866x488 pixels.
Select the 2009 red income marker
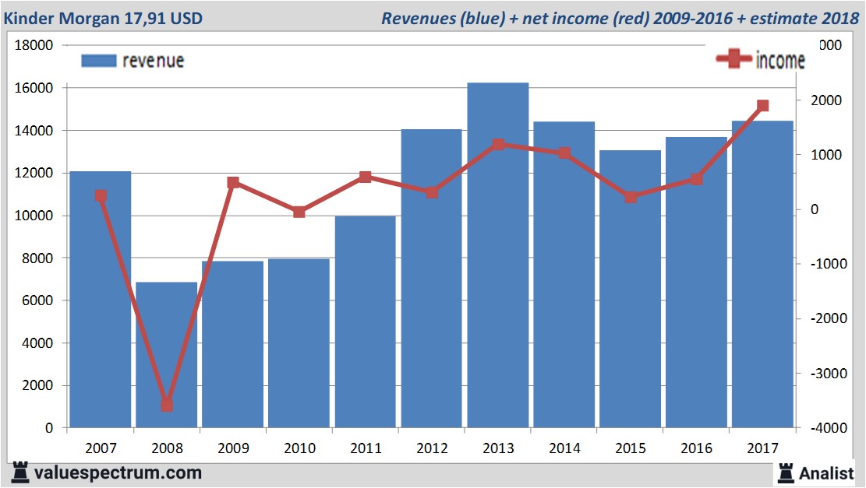point(233,183)
